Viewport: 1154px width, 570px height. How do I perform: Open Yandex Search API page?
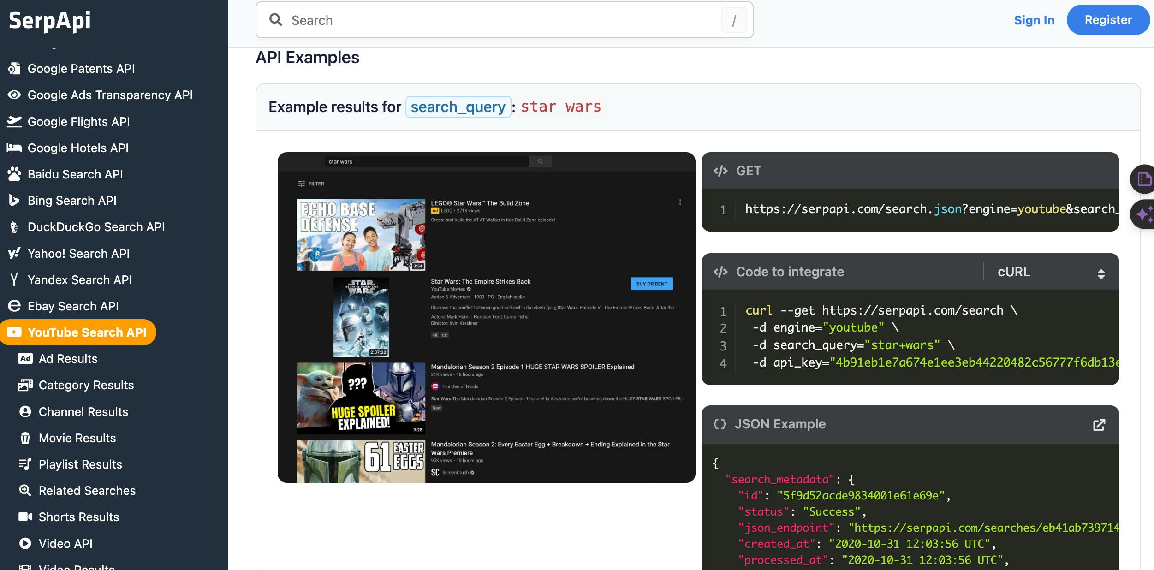tap(80, 280)
